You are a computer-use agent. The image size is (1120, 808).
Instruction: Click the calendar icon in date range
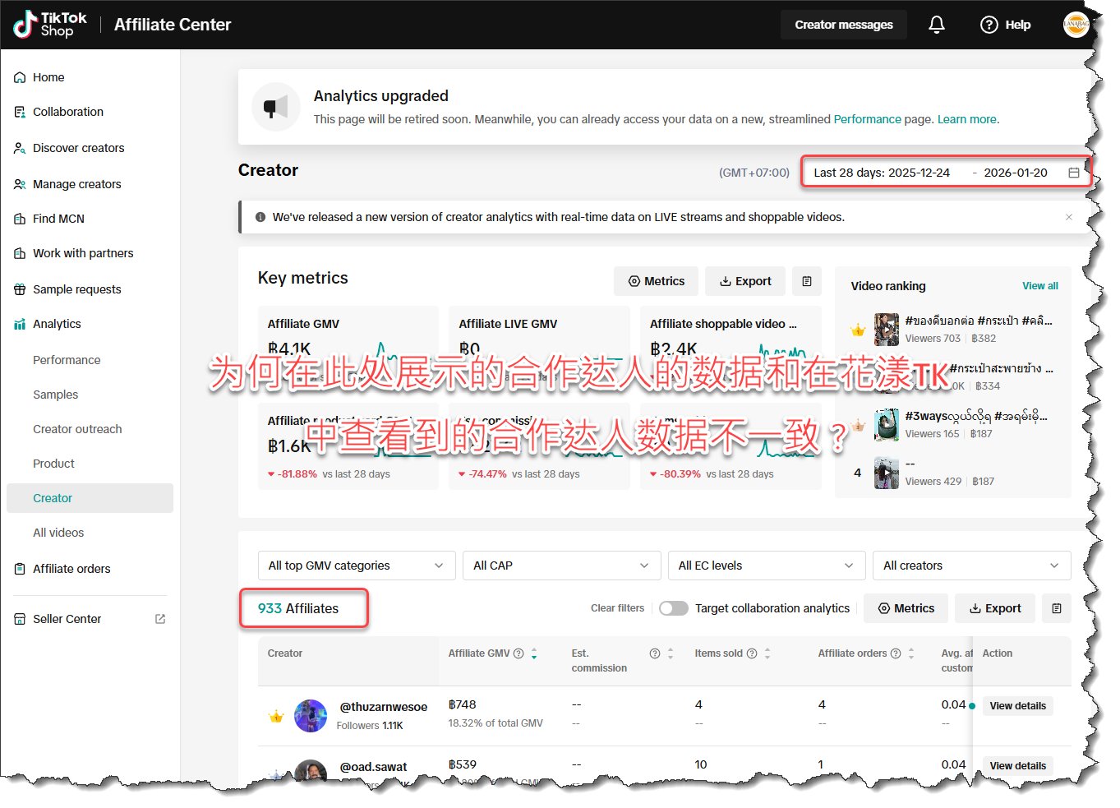(x=1073, y=173)
